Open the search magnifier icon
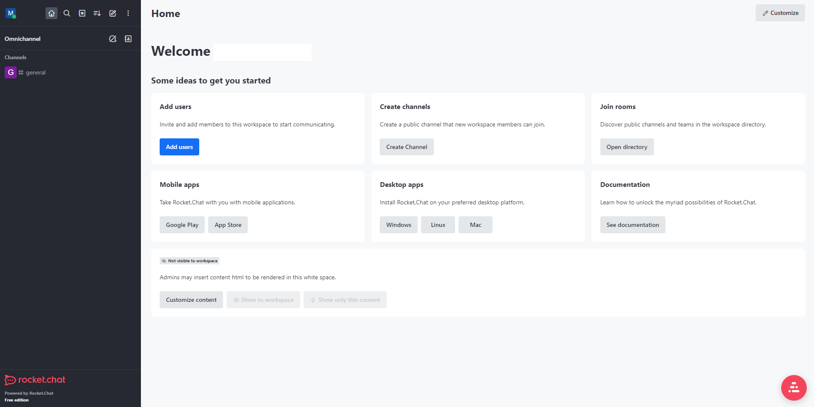Viewport: 814px width, 407px height. pyautogui.click(x=67, y=13)
